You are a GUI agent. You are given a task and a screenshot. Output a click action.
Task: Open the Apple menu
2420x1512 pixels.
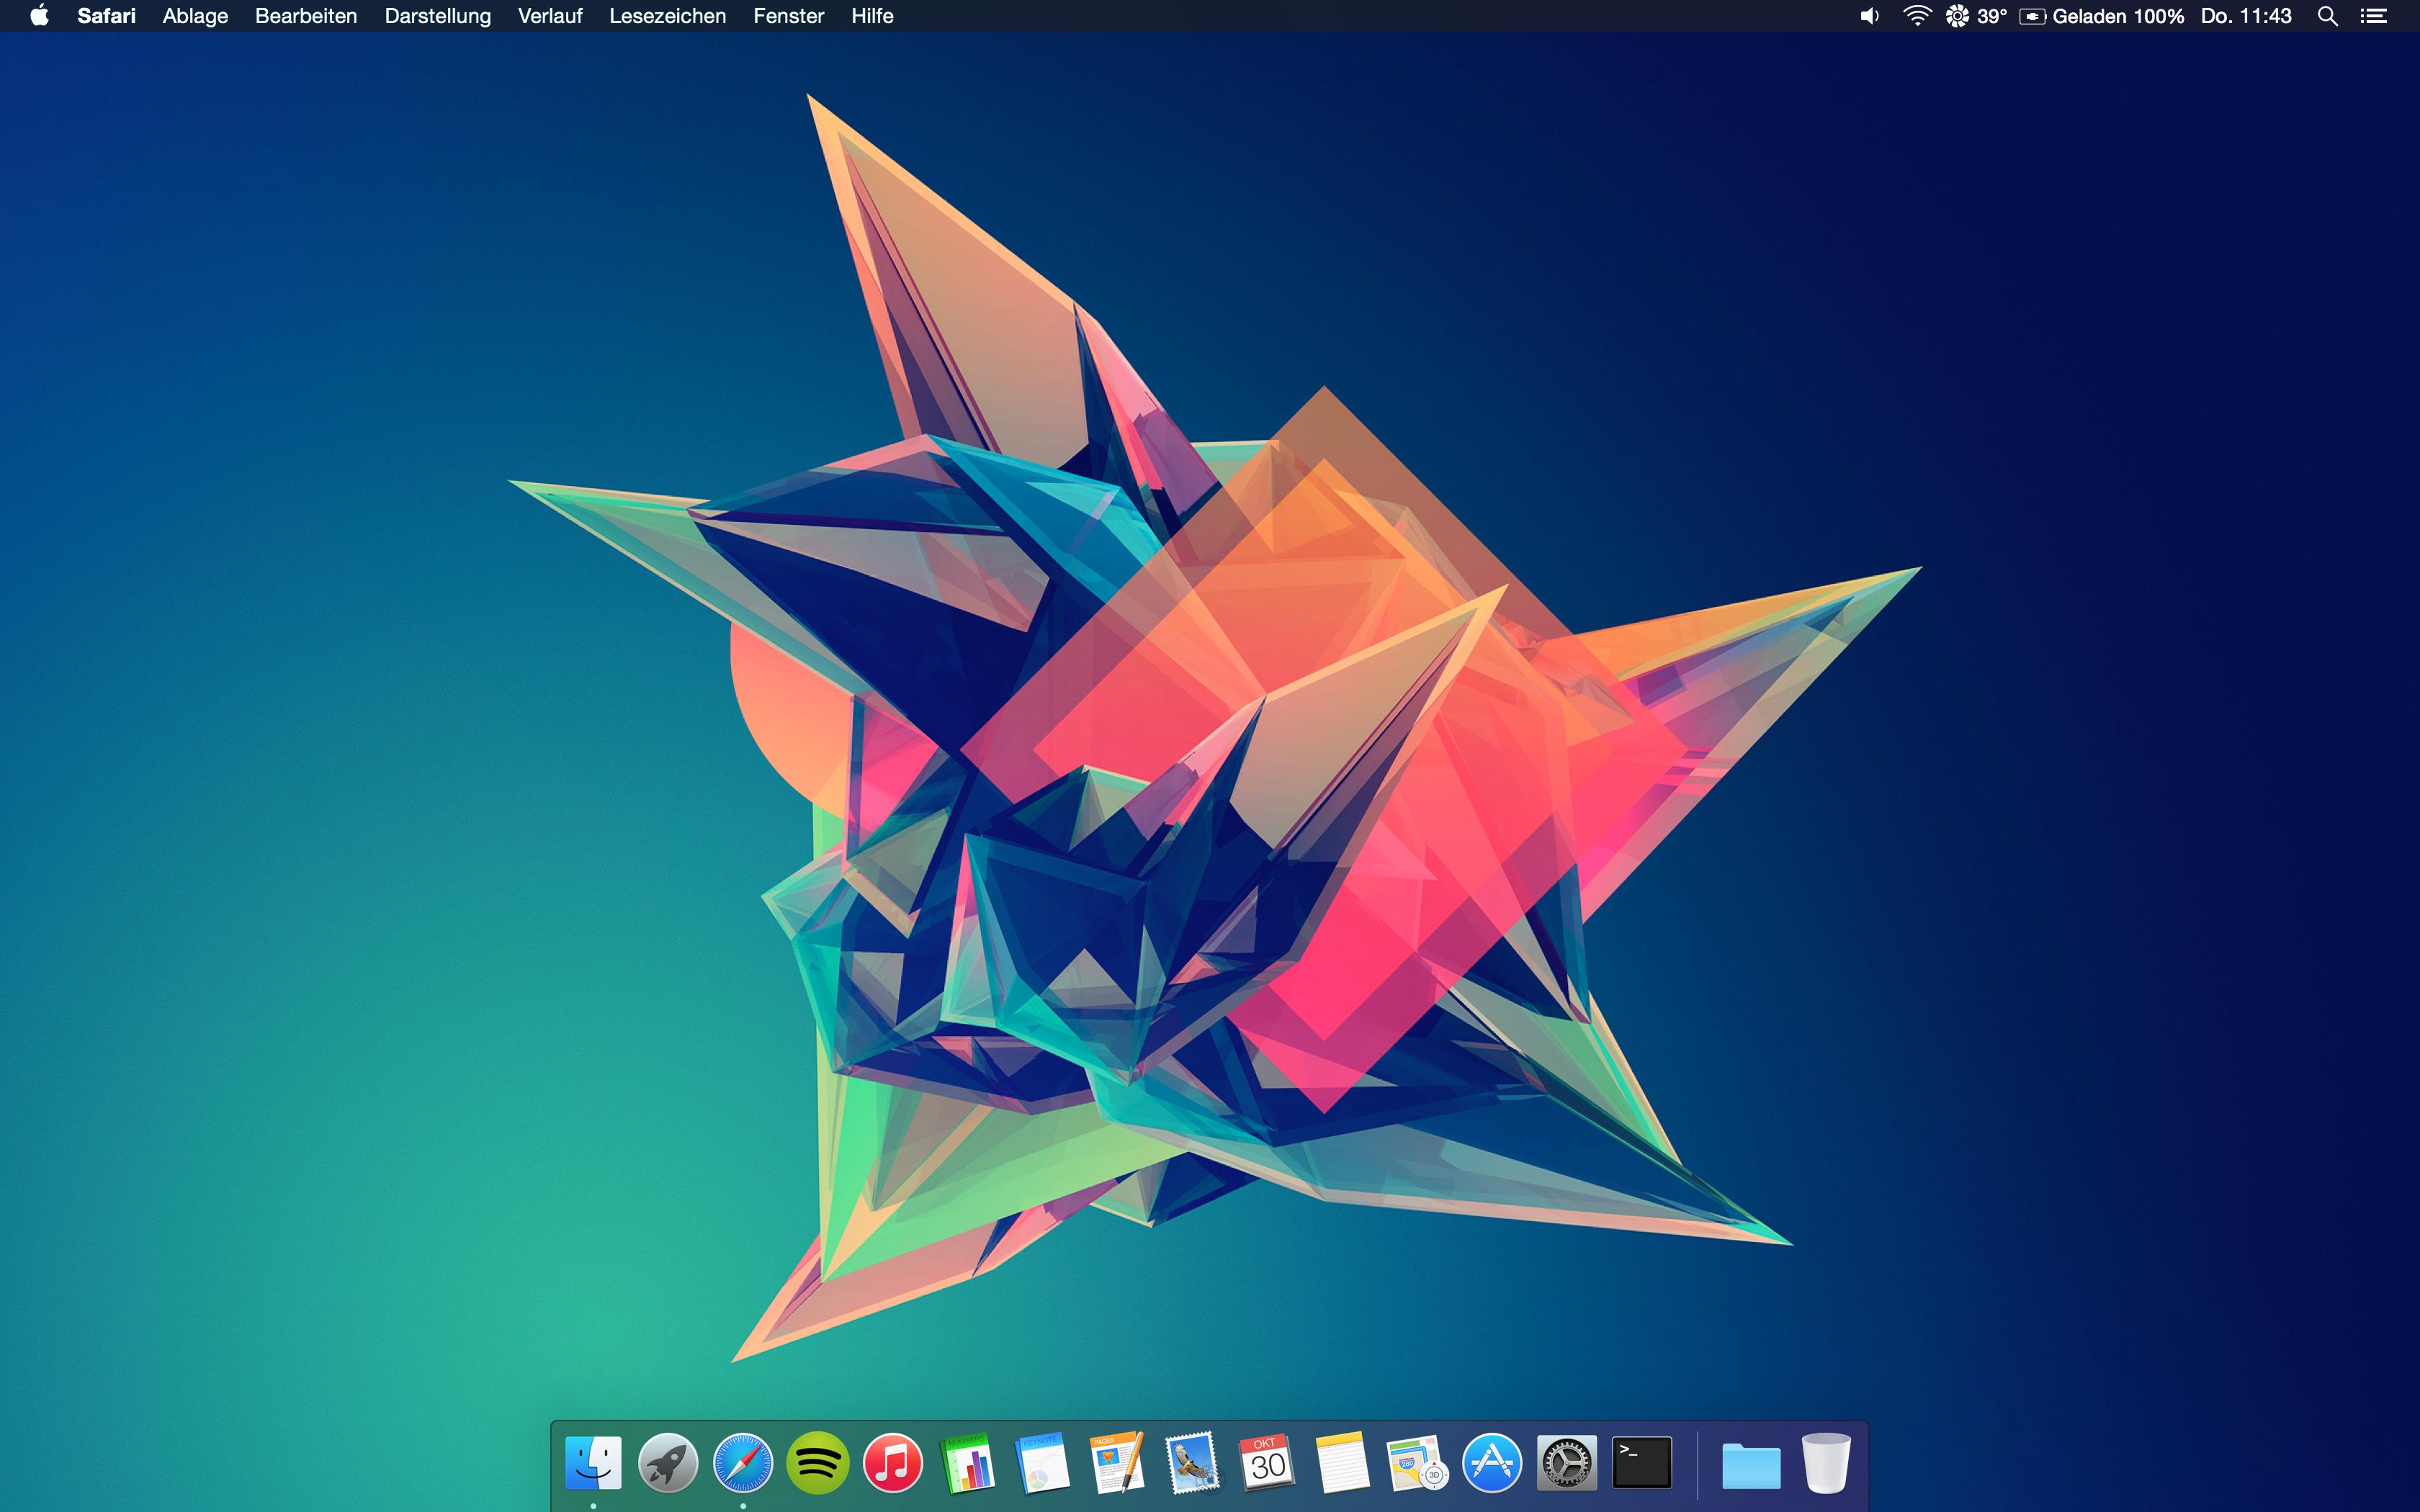coord(39,16)
